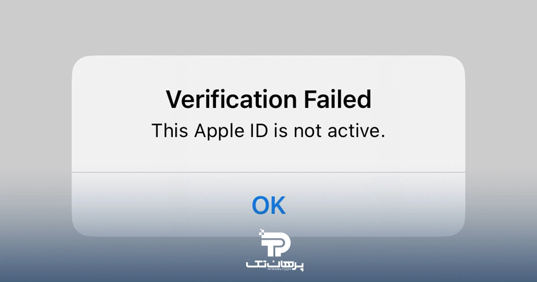This screenshot has width=537, height=282.
Task: Click the dark blue background beside the logo
Action: click(x=134, y=260)
